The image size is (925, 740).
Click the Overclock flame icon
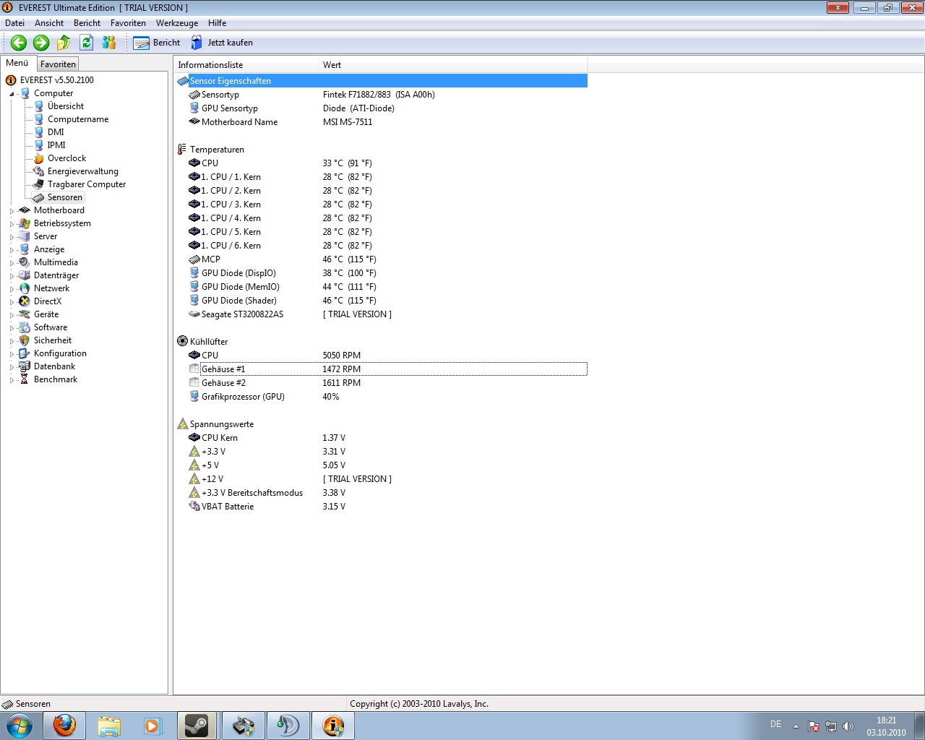click(x=39, y=158)
